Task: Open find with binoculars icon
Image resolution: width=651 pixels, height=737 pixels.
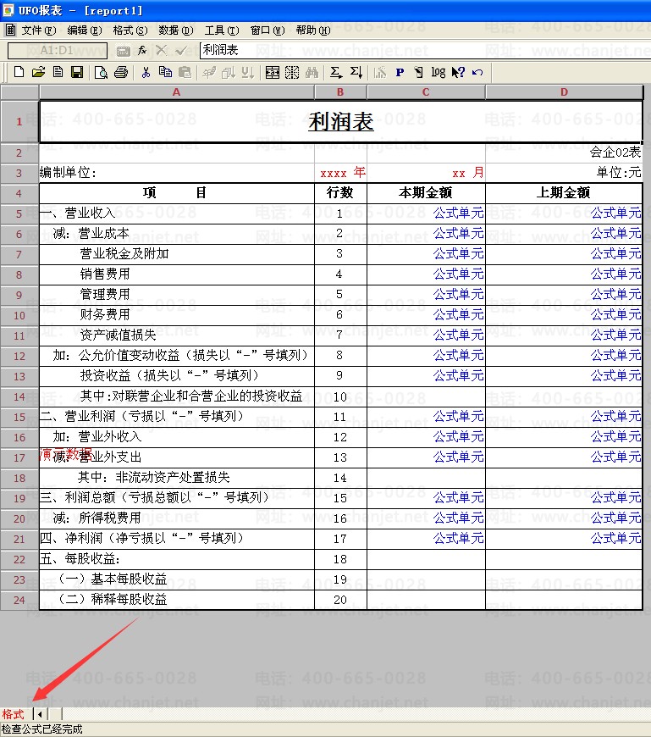Action: coord(312,72)
